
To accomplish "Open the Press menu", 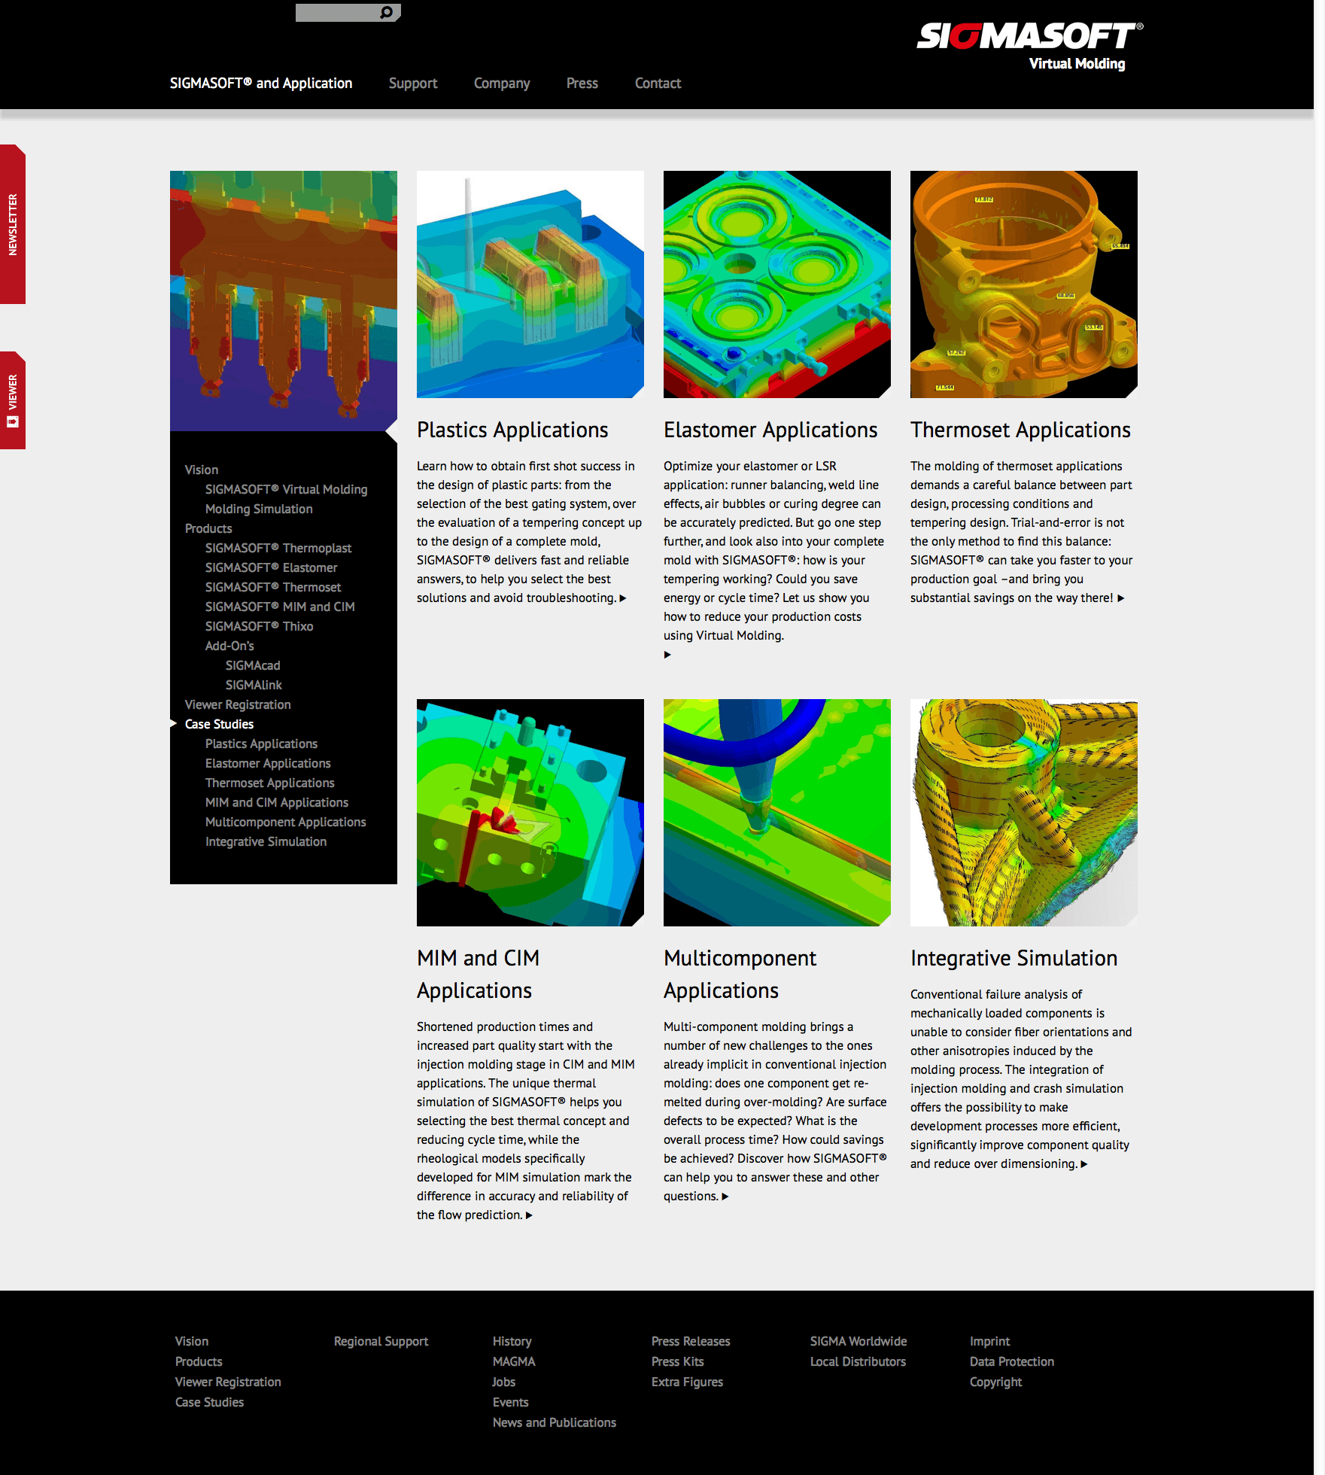I will tap(582, 84).
